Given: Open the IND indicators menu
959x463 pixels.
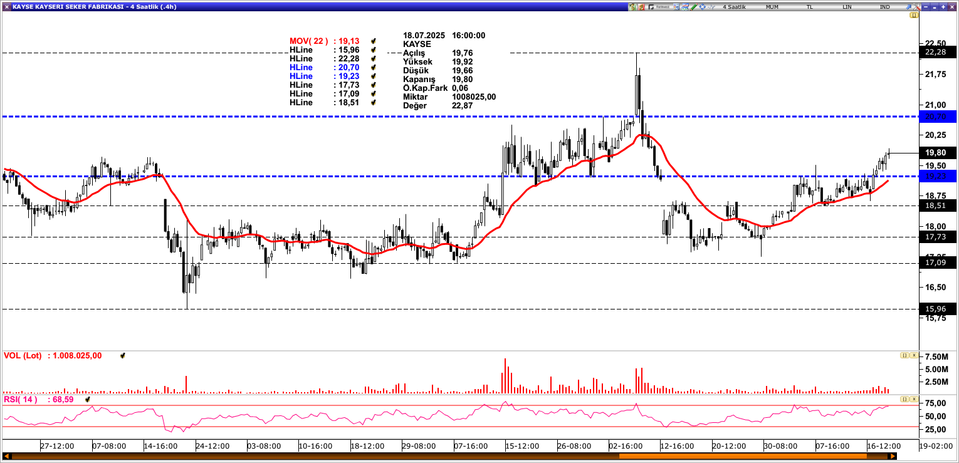Looking at the screenshot, I should 884,7.
